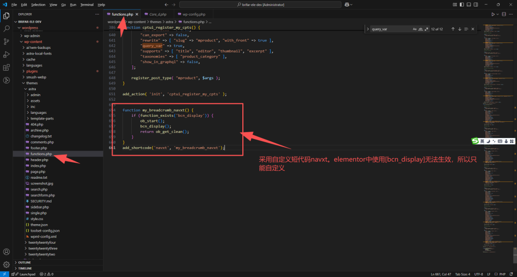
Task: Go to the previous find match
Action: tap(453, 29)
